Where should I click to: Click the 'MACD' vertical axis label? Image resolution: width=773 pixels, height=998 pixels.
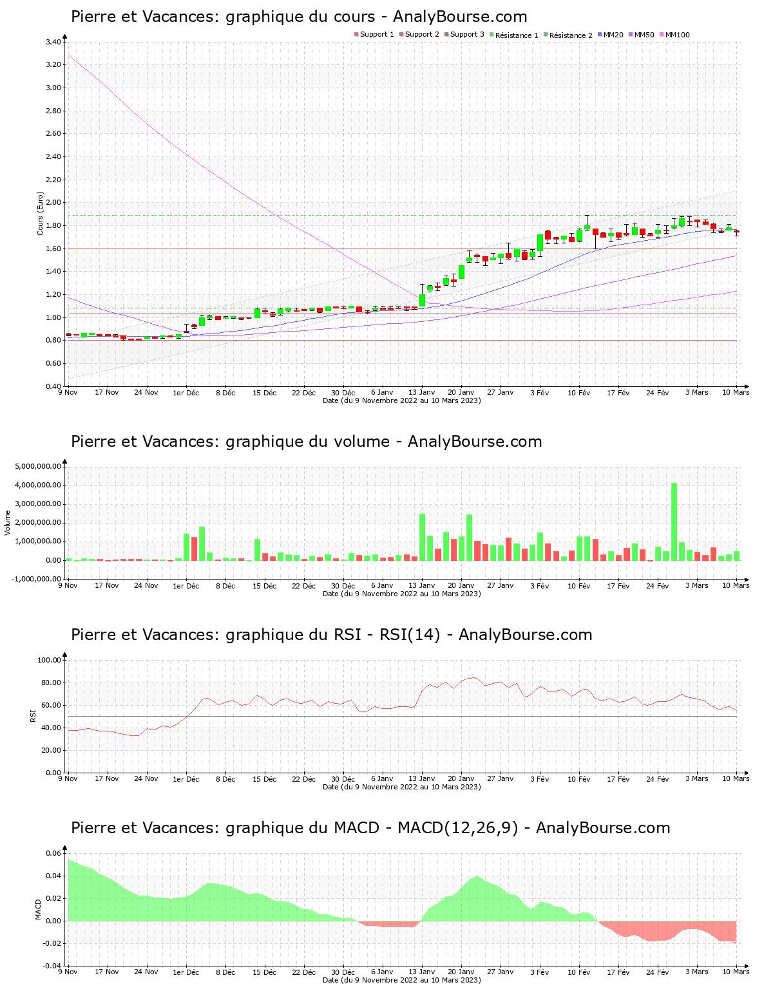coord(38,909)
